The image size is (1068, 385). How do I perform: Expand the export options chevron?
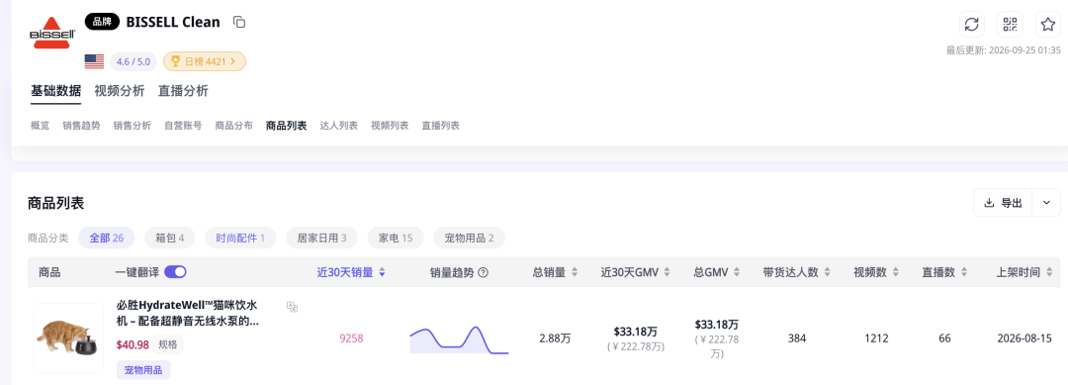pos(1047,202)
